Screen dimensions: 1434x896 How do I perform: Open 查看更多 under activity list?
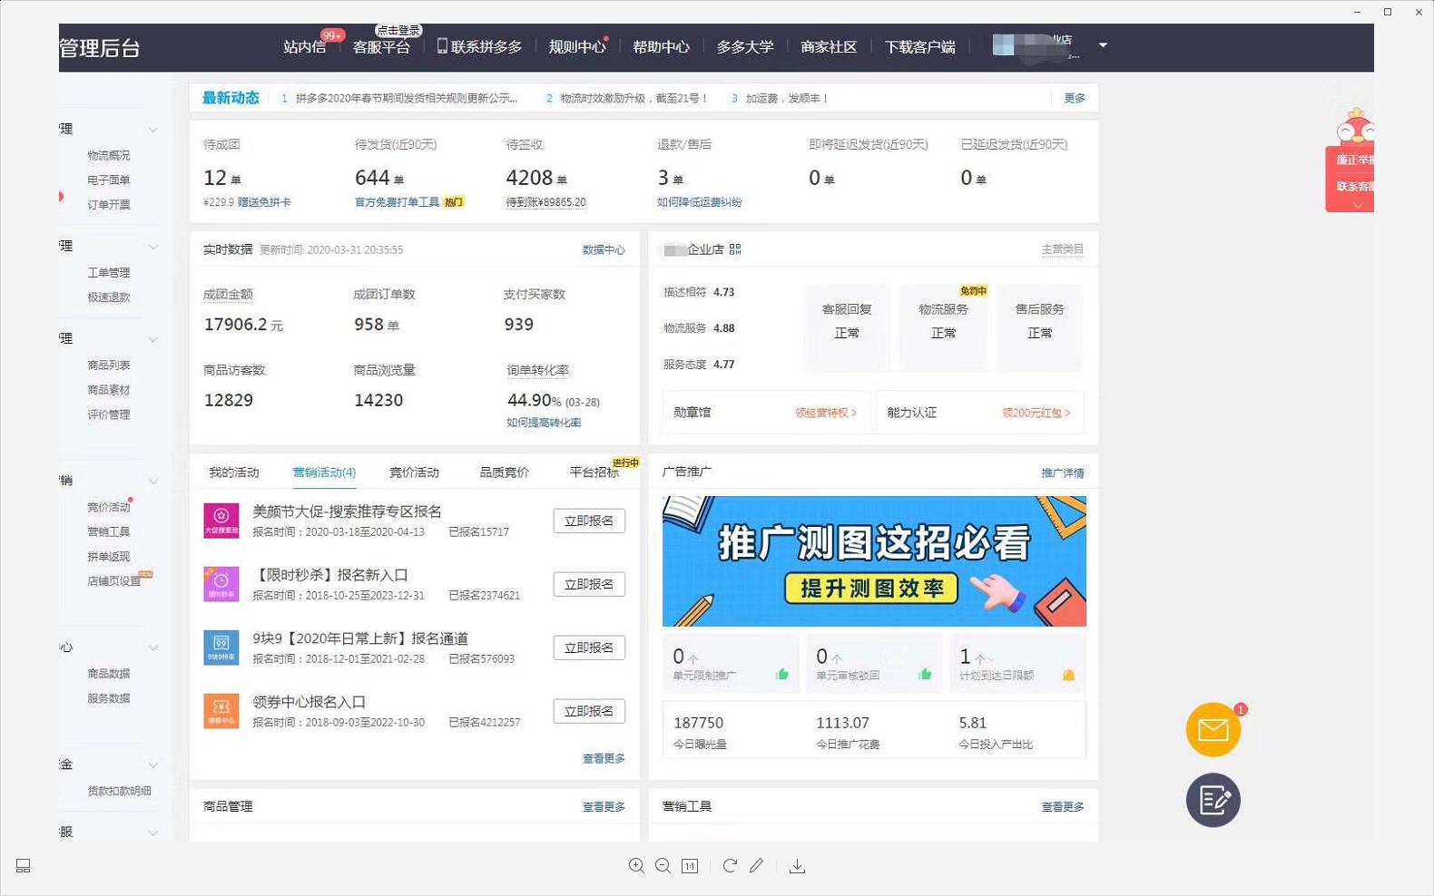[x=604, y=758]
